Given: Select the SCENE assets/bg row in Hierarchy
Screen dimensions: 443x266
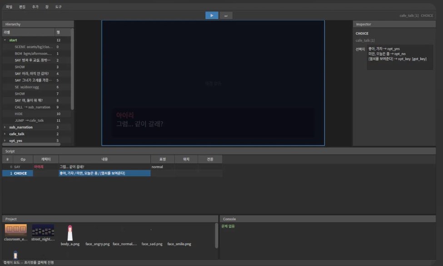Looking at the screenshot, I should [x=37, y=47].
